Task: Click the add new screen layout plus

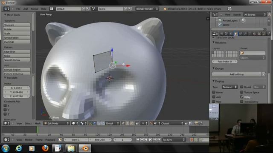Action: click(x=84, y=8)
